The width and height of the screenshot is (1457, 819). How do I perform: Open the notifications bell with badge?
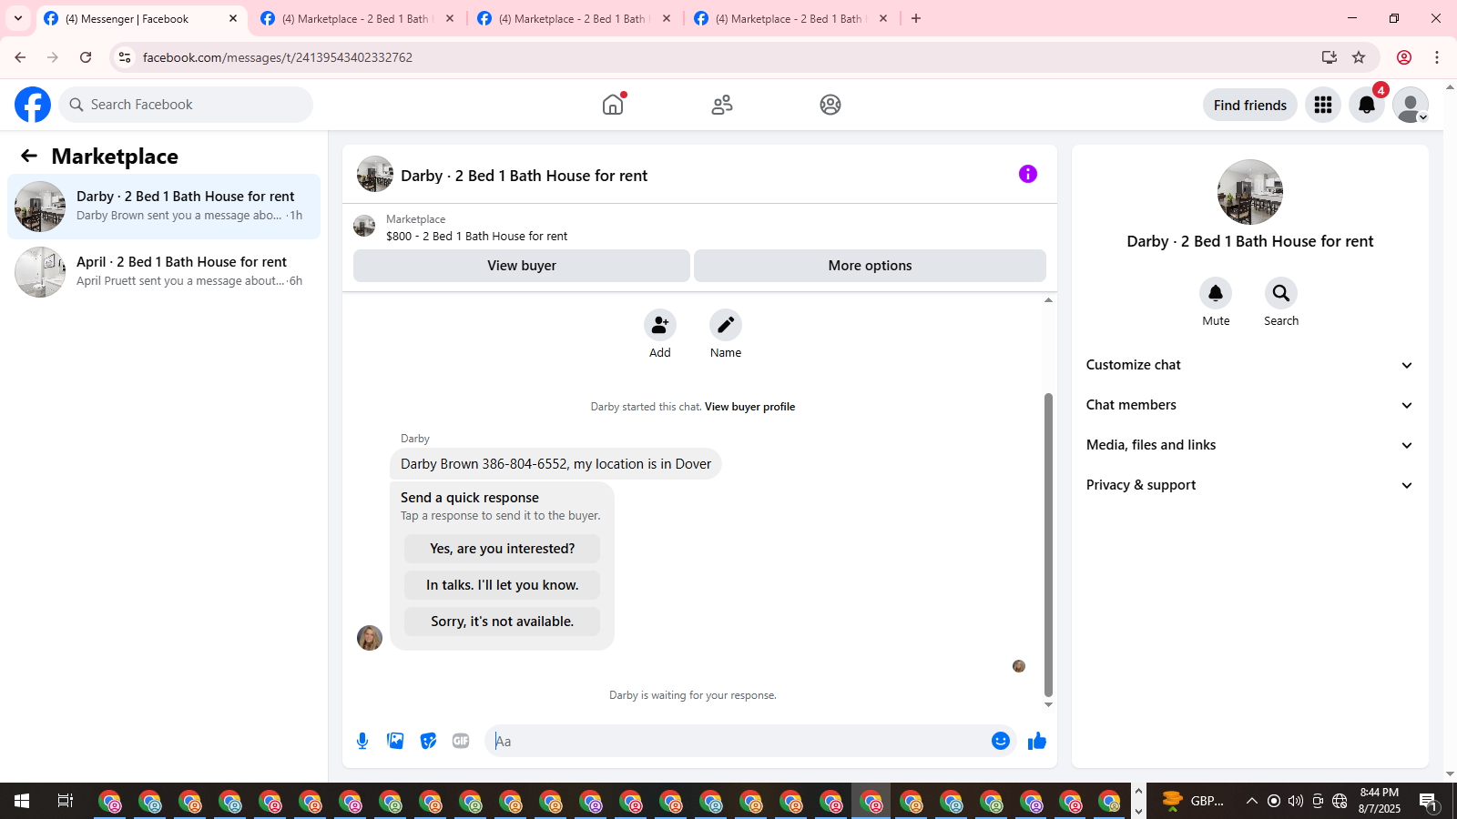pos(1367,105)
